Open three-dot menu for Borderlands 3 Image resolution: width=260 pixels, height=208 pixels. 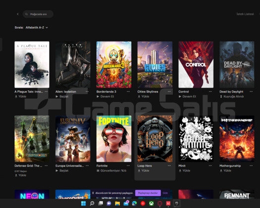coord(128,92)
